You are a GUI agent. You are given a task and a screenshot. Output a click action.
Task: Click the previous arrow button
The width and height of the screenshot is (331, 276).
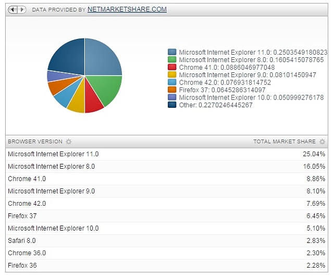13,9
